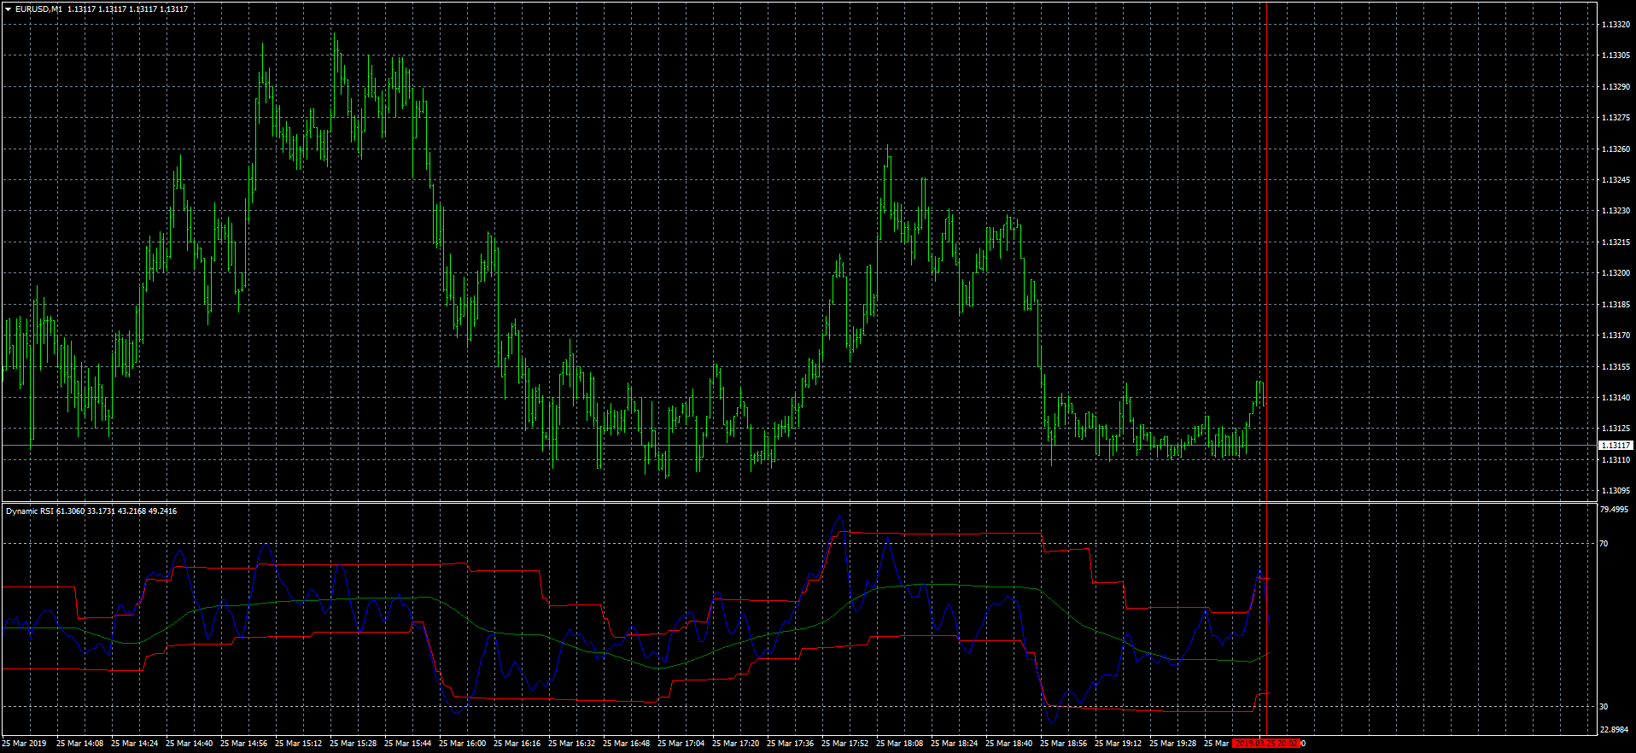The height and width of the screenshot is (753, 1636).
Task: Click the RSI scale maximum 79.4995
Action: pyautogui.click(x=1613, y=510)
